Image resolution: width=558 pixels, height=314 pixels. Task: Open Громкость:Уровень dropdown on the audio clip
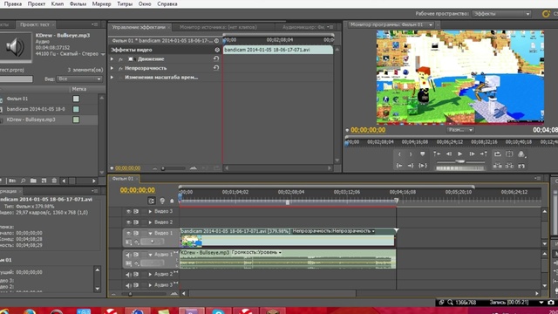coord(256,252)
